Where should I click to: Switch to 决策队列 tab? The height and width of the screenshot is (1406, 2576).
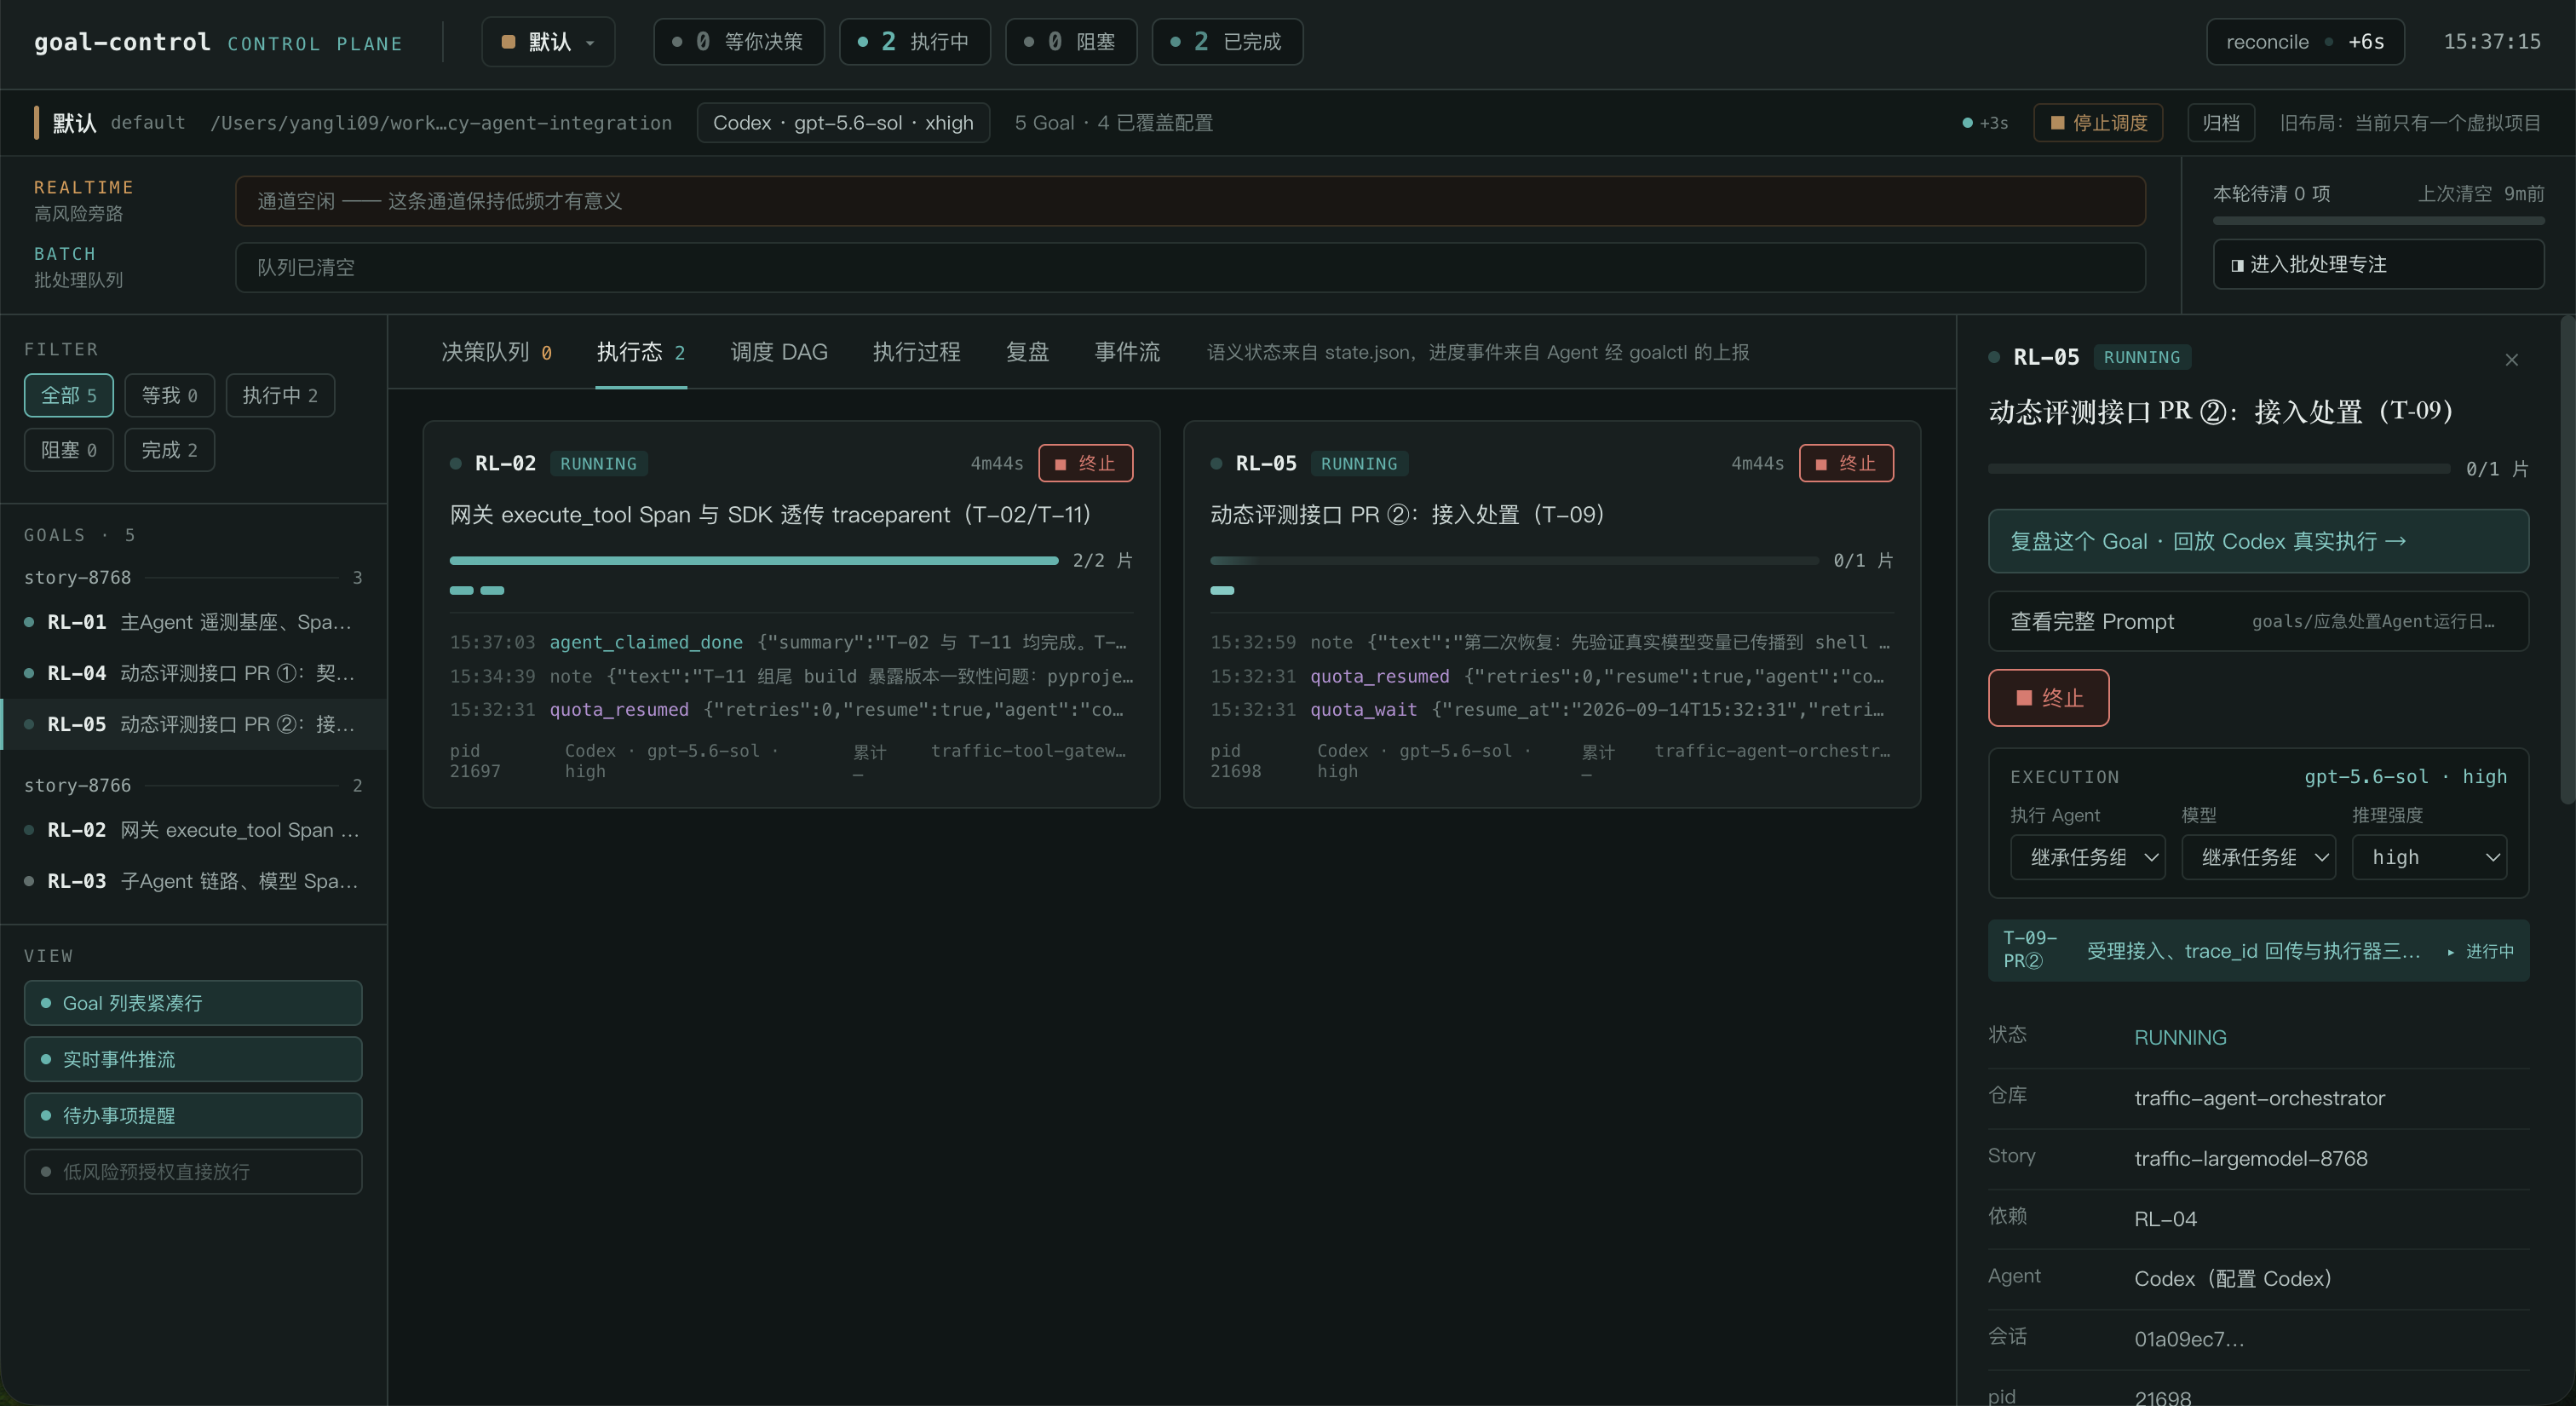(496, 352)
